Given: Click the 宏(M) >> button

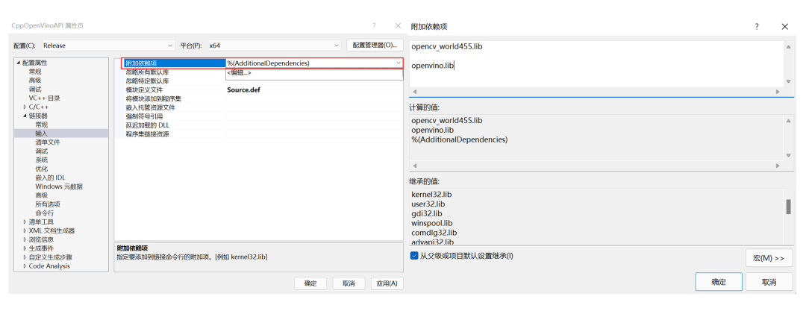Looking at the screenshot, I should [x=769, y=258].
